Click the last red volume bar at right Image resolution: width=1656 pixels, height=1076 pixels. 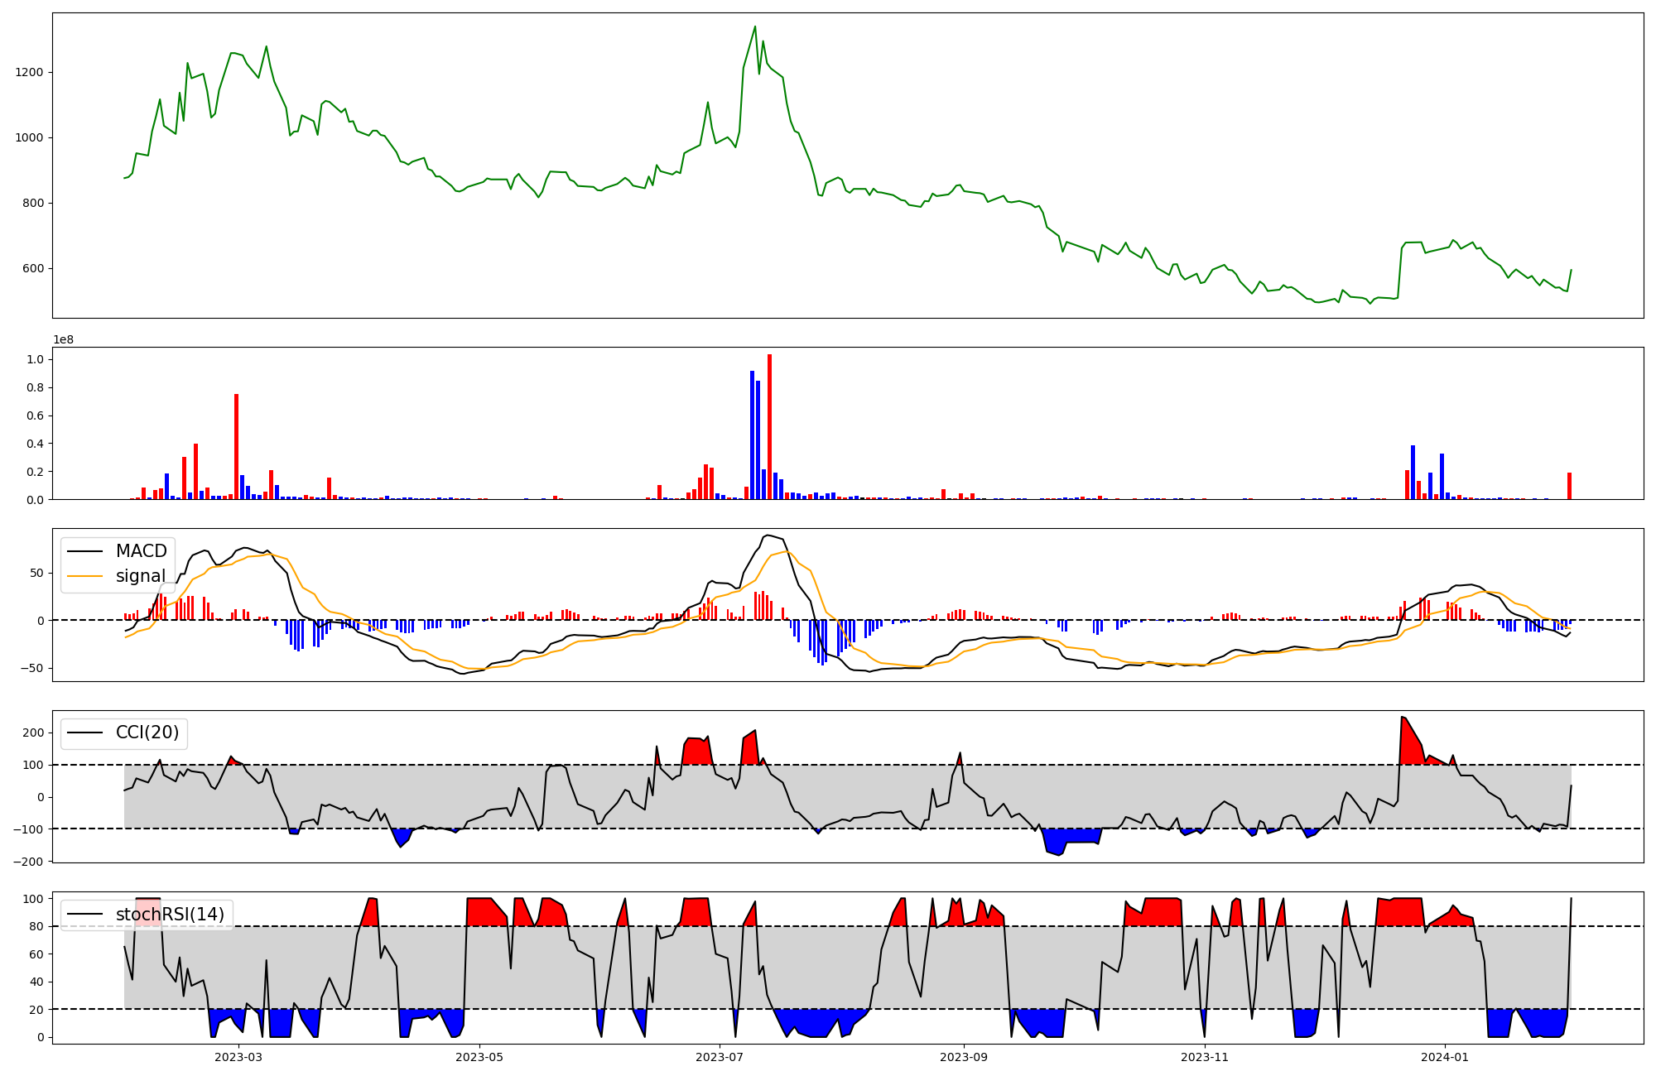click(x=1569, y=486)
